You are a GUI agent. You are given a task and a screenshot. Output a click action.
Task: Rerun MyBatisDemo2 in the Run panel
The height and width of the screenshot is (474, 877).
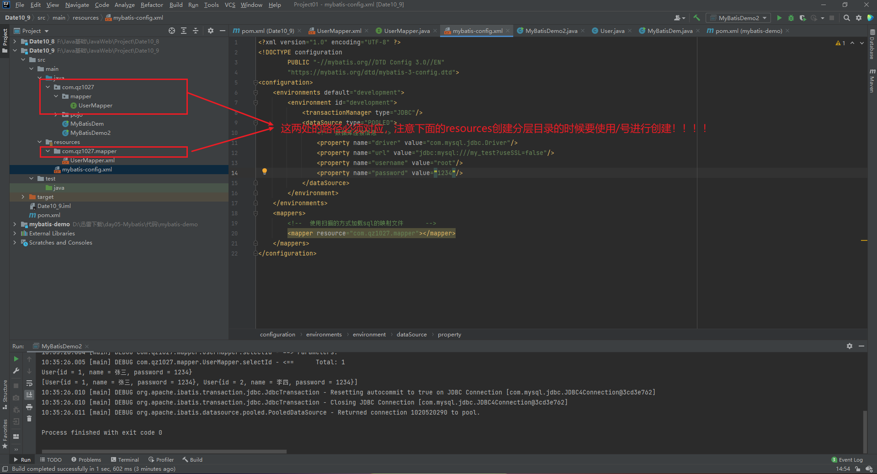[x=16, y=359]
